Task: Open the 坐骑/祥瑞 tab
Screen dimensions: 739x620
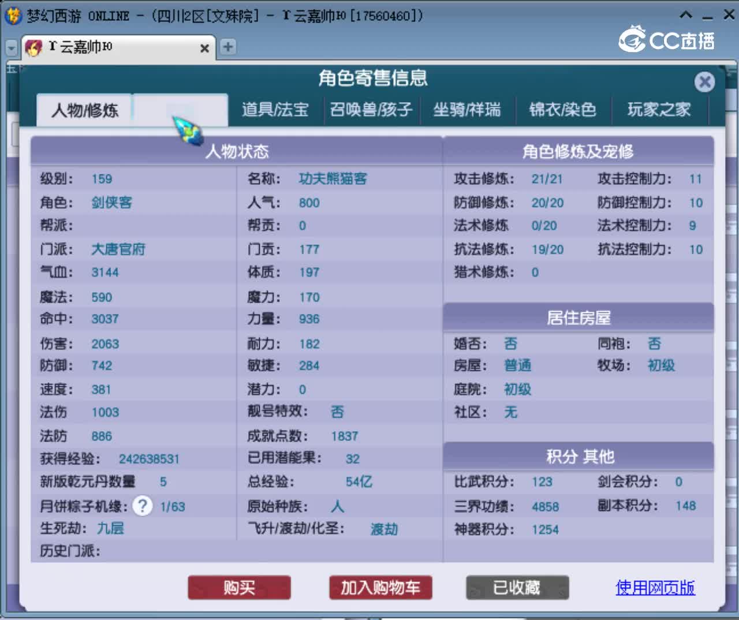Action: [467, 110]
